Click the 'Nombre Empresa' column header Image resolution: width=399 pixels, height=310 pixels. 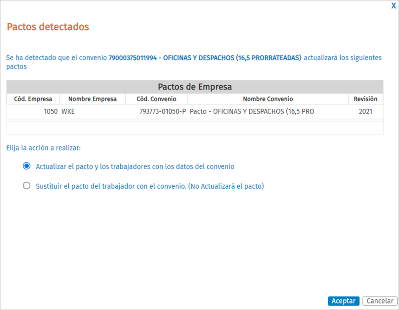(x=92, y=99)
